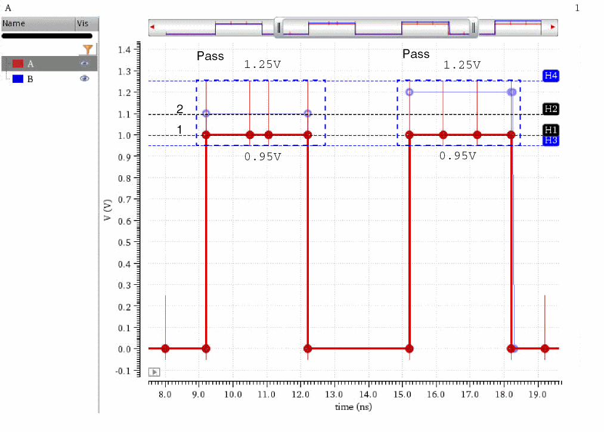Select the H2 horizontal marker label
Viewport: 604px width, 432px height.
point(551,109)
